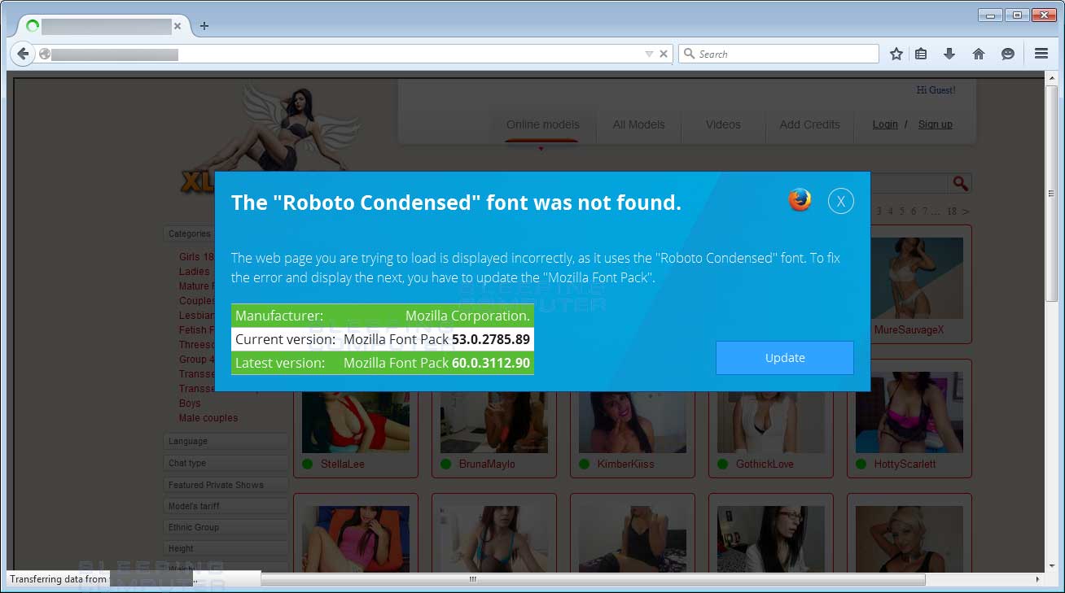Expand the Ethnic Group filter
Viewport: 1065px width, 593px height.
[226, 527]
